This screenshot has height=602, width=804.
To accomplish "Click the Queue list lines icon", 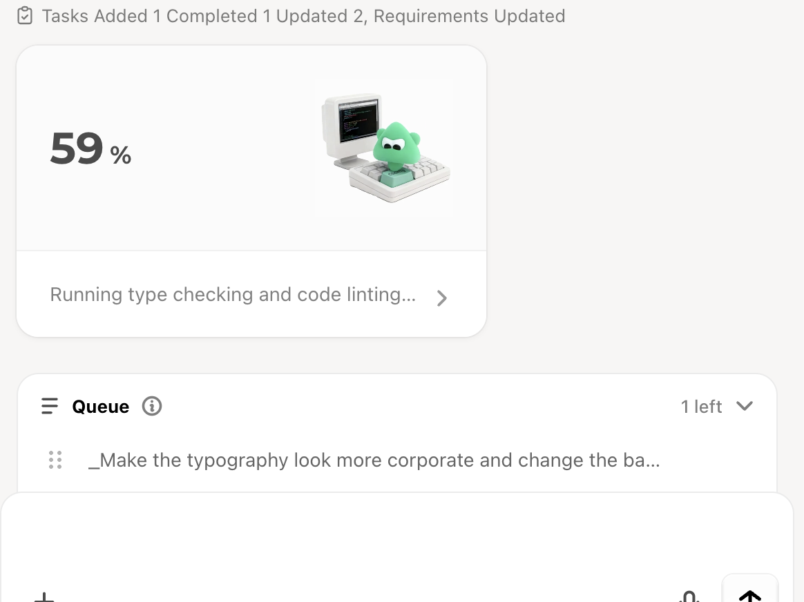I will 50,406.
